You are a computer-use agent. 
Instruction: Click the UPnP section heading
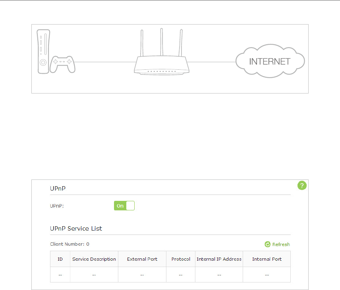[58, 188]
